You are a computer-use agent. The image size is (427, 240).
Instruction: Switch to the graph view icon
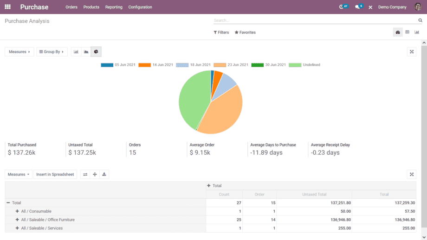pyautogui.click(x=417, y=32)
